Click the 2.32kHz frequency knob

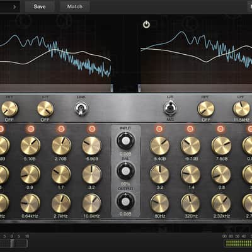pos(221,203)
